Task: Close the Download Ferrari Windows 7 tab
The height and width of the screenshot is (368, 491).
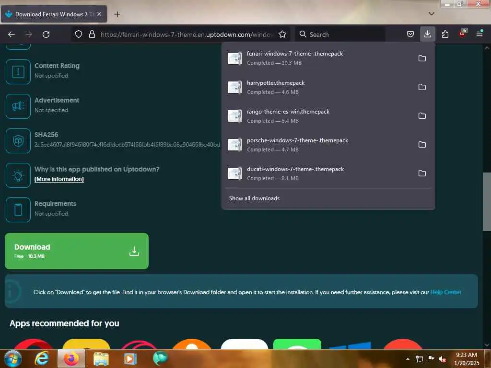Action: pos(99,14)
